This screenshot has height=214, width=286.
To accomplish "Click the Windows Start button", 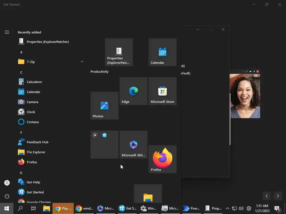I will tap(7, 208).
